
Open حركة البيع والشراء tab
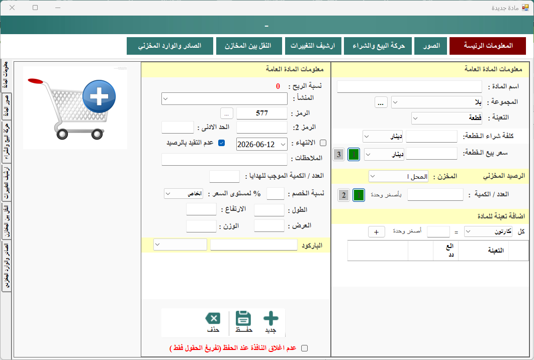(x=378, y=46)
